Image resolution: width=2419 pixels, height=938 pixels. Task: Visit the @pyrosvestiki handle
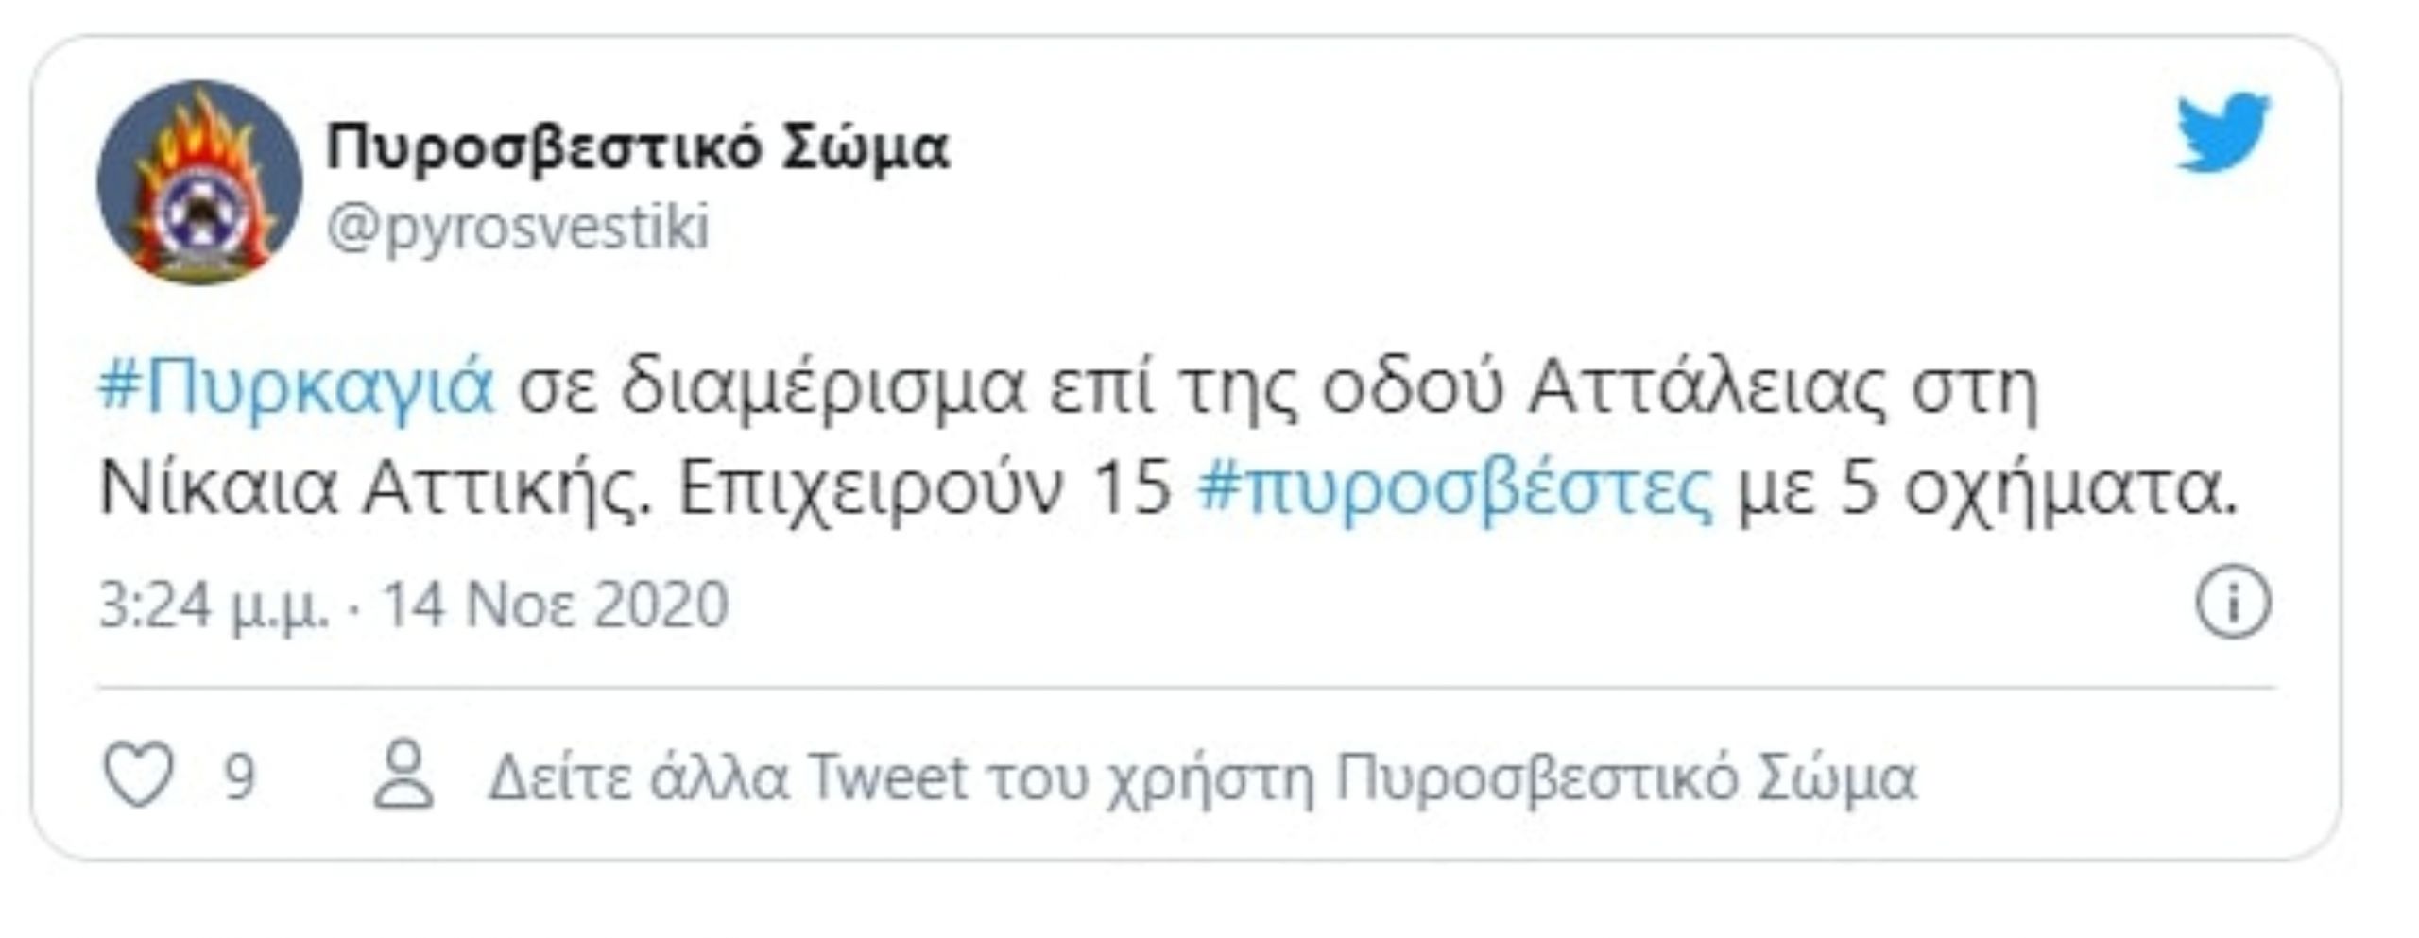coord(518,229)
